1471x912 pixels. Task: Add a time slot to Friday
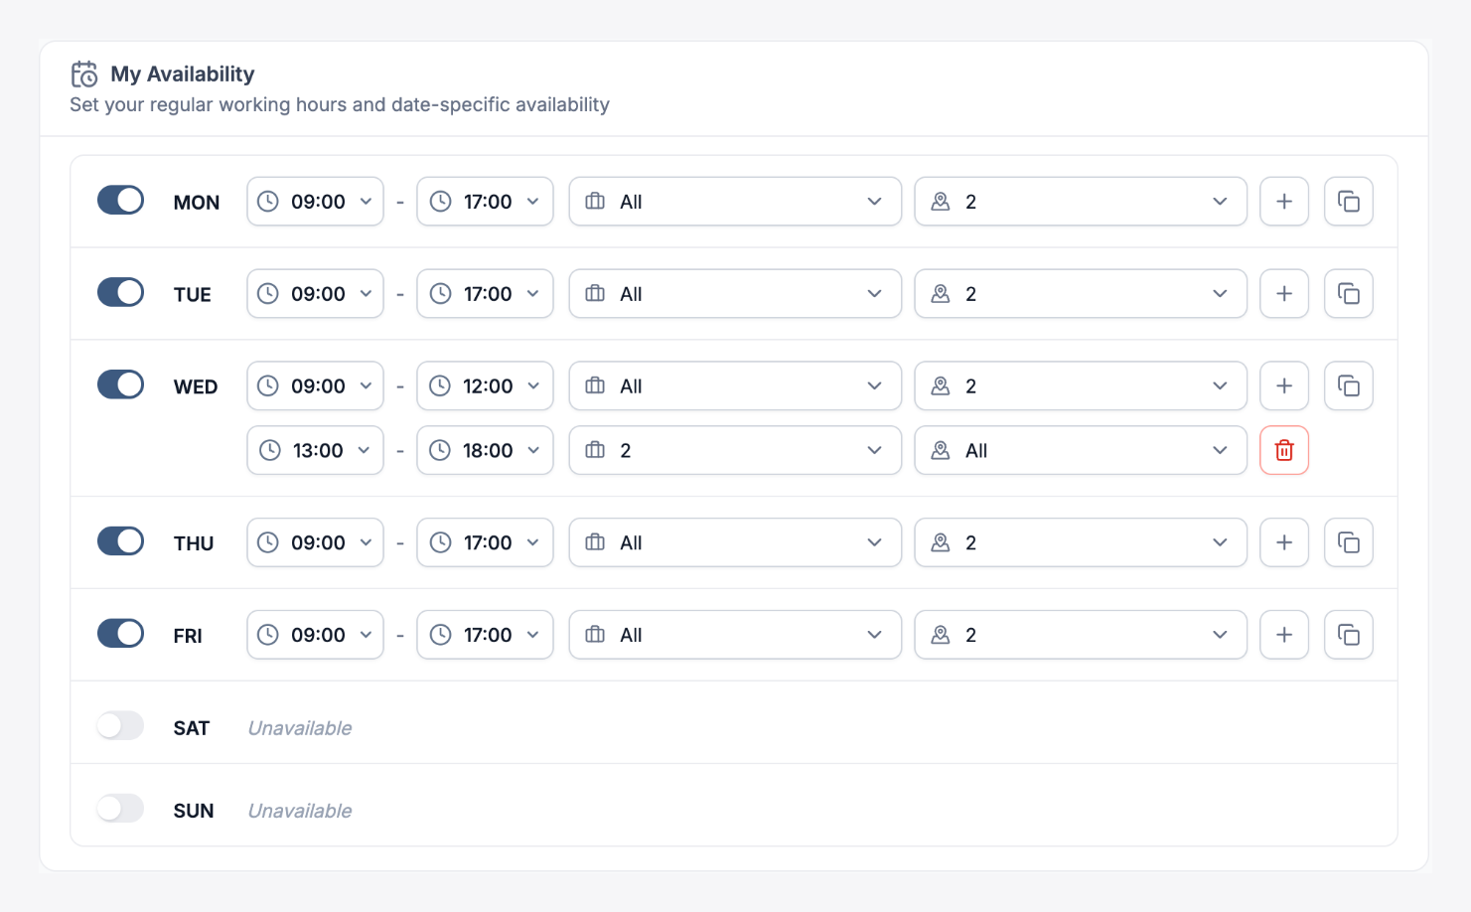click(1284, 635)
